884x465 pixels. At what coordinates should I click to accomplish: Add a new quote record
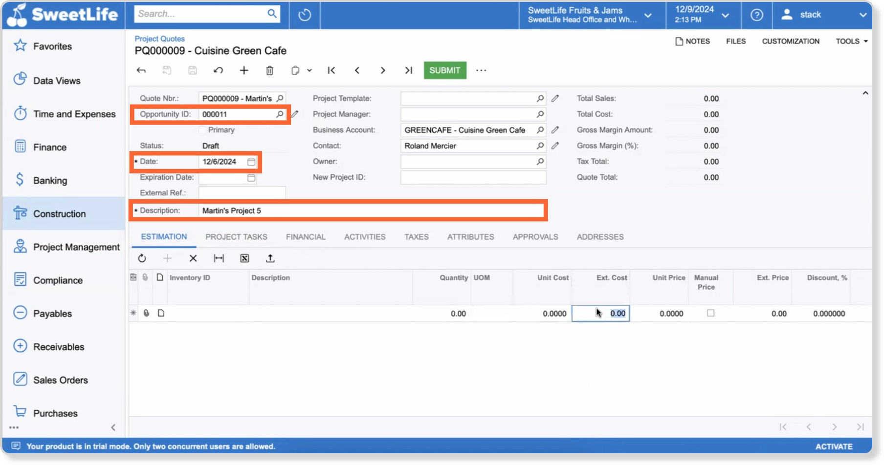(x=244, y=70)
